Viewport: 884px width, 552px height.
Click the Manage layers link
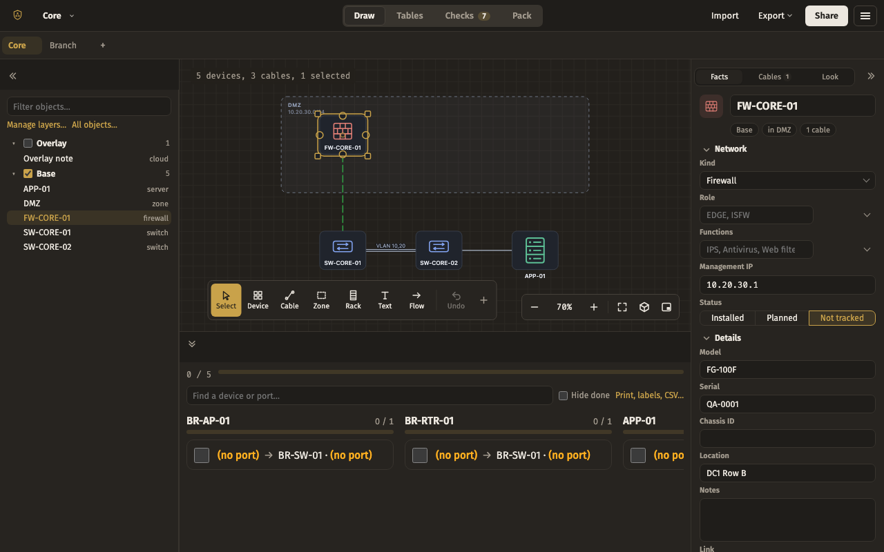[x=37, y=125]
